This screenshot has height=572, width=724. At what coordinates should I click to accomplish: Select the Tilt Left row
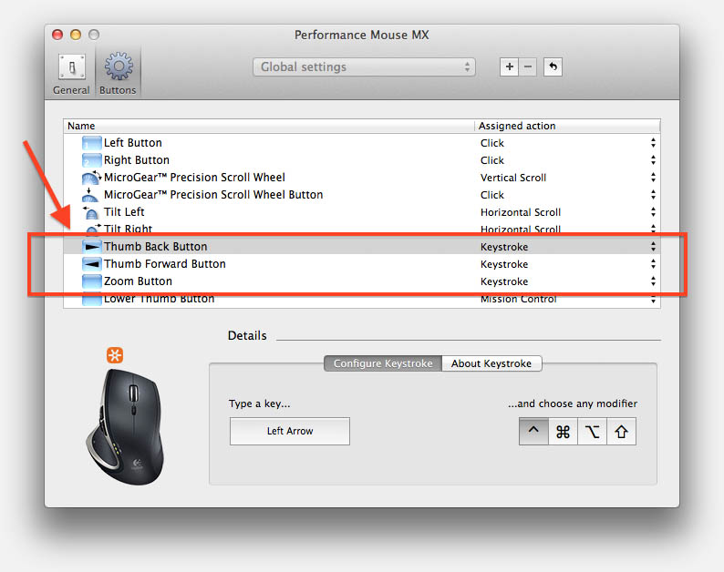coord(361,212)
